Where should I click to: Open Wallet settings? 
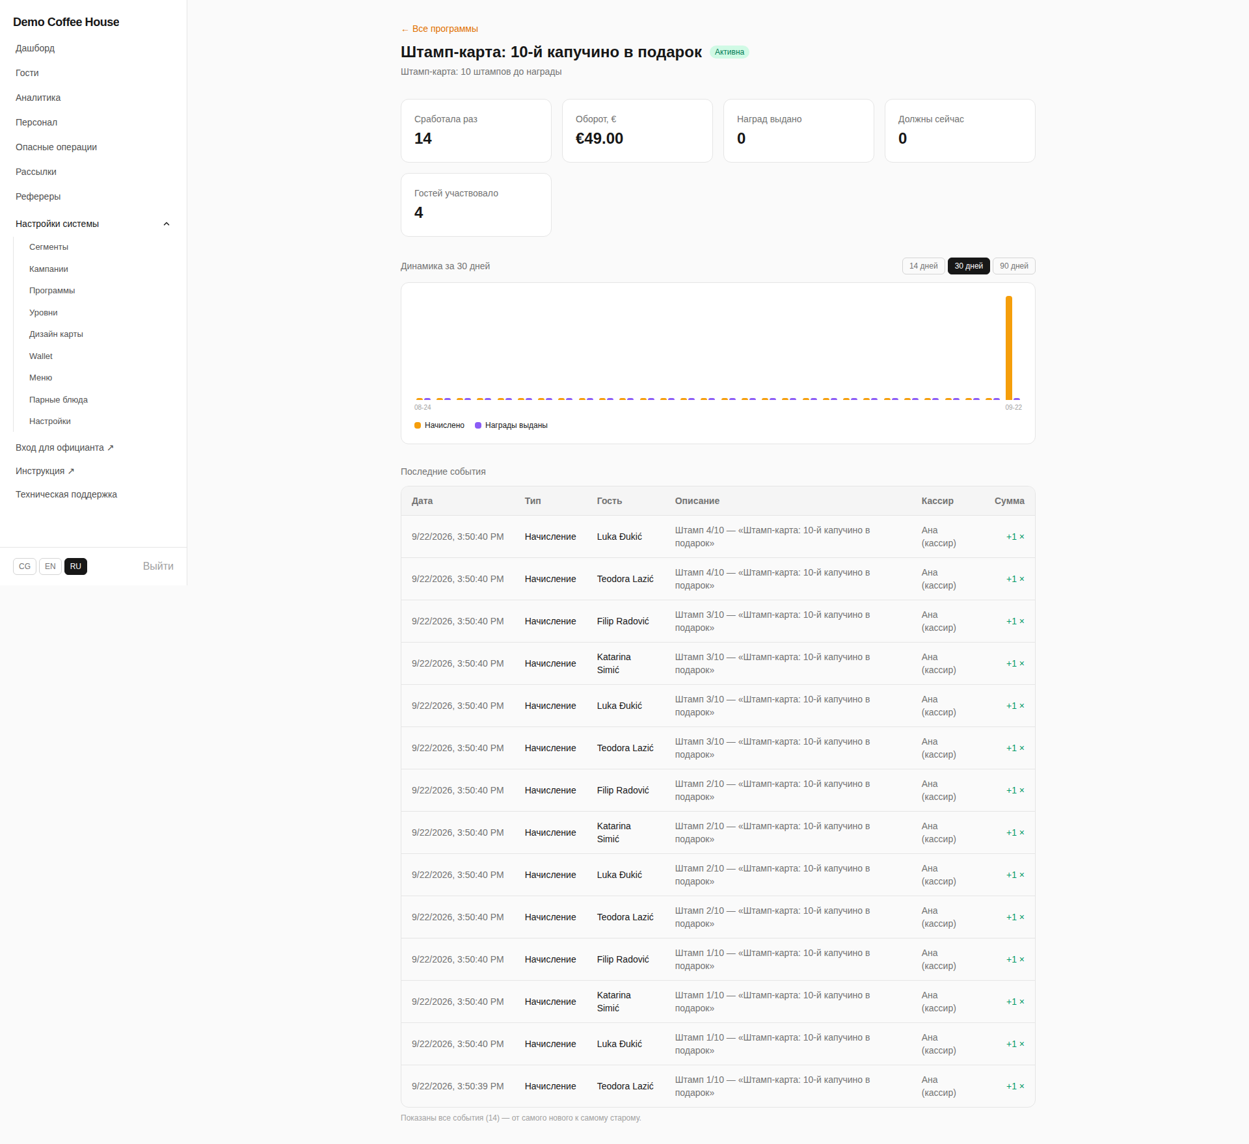41,356
